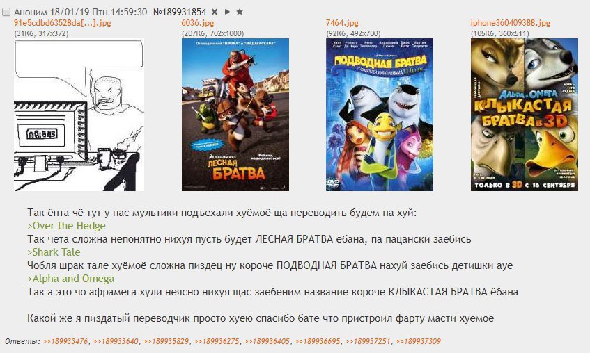The height and width of the screenshot is (353, 590).
Task: Go to reply >>189936275
Action: [x=217, y=341]
